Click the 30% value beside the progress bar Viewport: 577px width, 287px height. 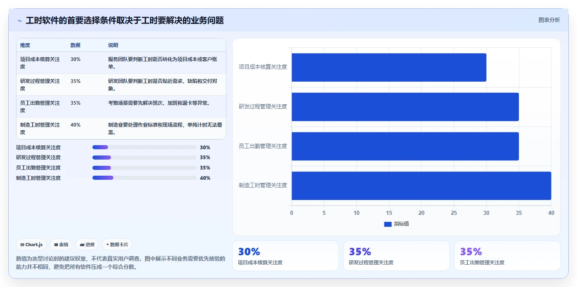(x=205, y=148)
